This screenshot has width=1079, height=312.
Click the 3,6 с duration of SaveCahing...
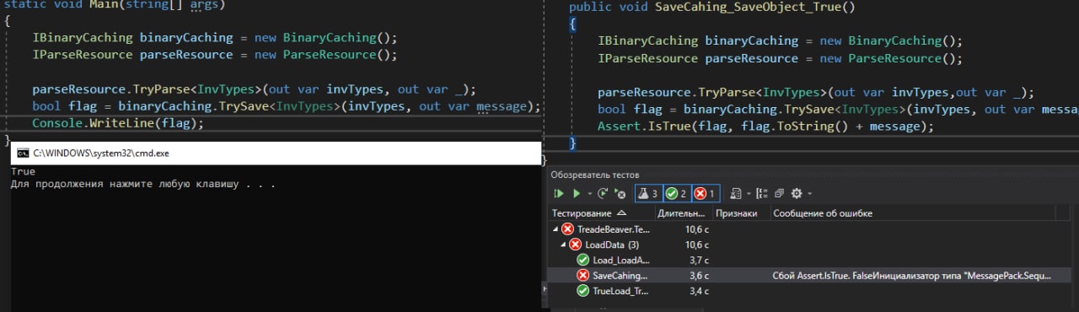[700, 275]
